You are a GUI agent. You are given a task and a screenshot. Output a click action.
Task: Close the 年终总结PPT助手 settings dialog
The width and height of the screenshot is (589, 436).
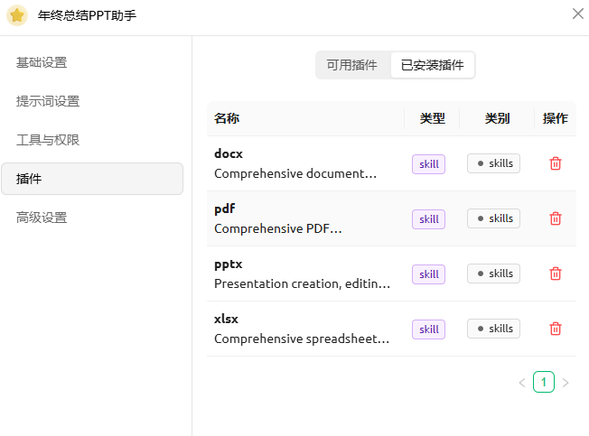577,14
